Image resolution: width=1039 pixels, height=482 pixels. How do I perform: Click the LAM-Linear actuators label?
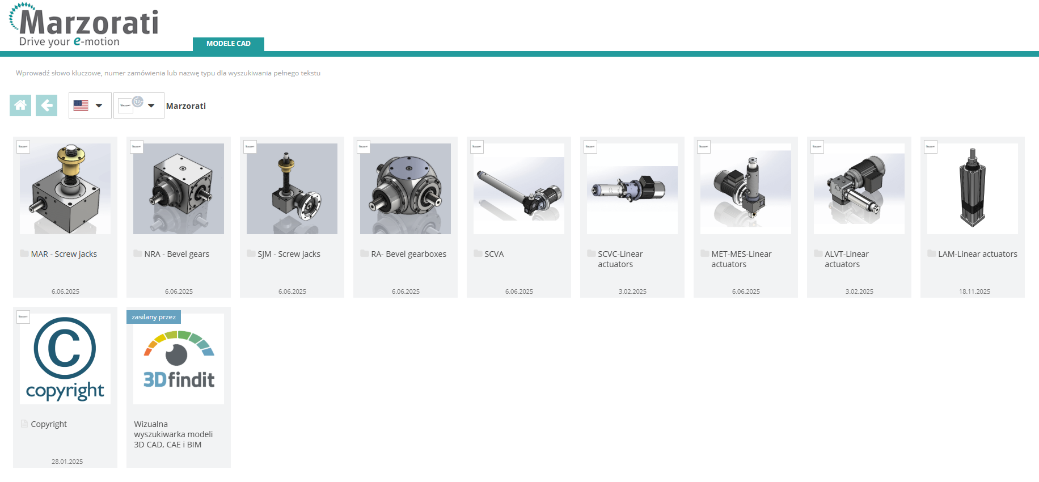pyautogui.click(x=978, y=254)
